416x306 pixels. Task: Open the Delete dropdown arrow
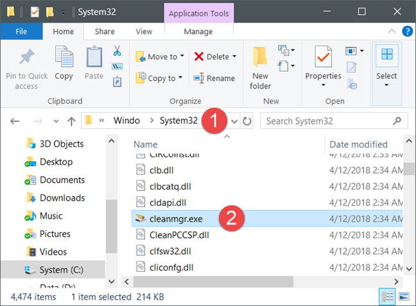234,56
